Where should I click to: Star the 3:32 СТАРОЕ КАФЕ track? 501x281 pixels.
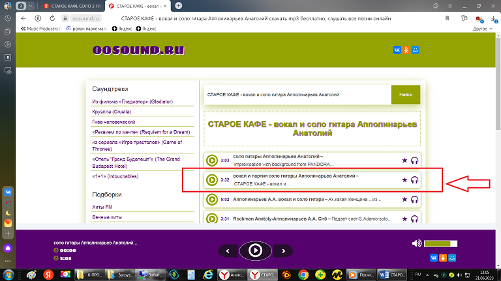pos(404,180)
